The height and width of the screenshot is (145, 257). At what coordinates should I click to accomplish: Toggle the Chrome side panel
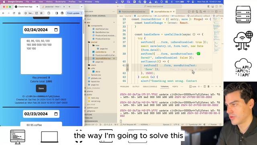(x=57, y=13)
